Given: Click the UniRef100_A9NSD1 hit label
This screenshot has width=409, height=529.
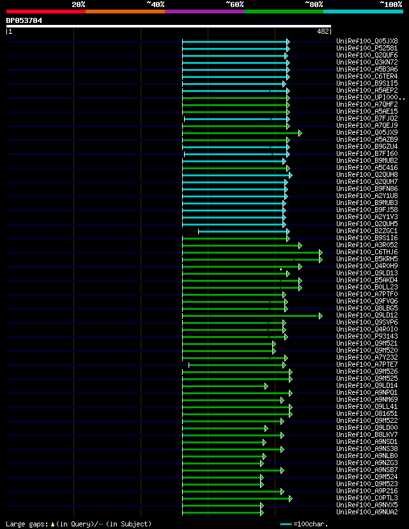Looking at the screenshot, I should pyautogui.click(x=367, y=442).
